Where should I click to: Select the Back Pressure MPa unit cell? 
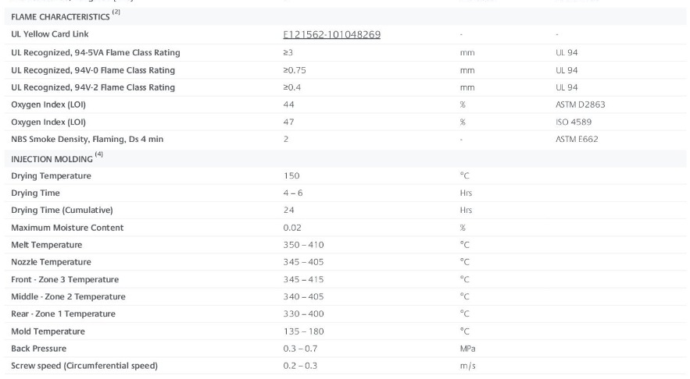pos(467,349)
